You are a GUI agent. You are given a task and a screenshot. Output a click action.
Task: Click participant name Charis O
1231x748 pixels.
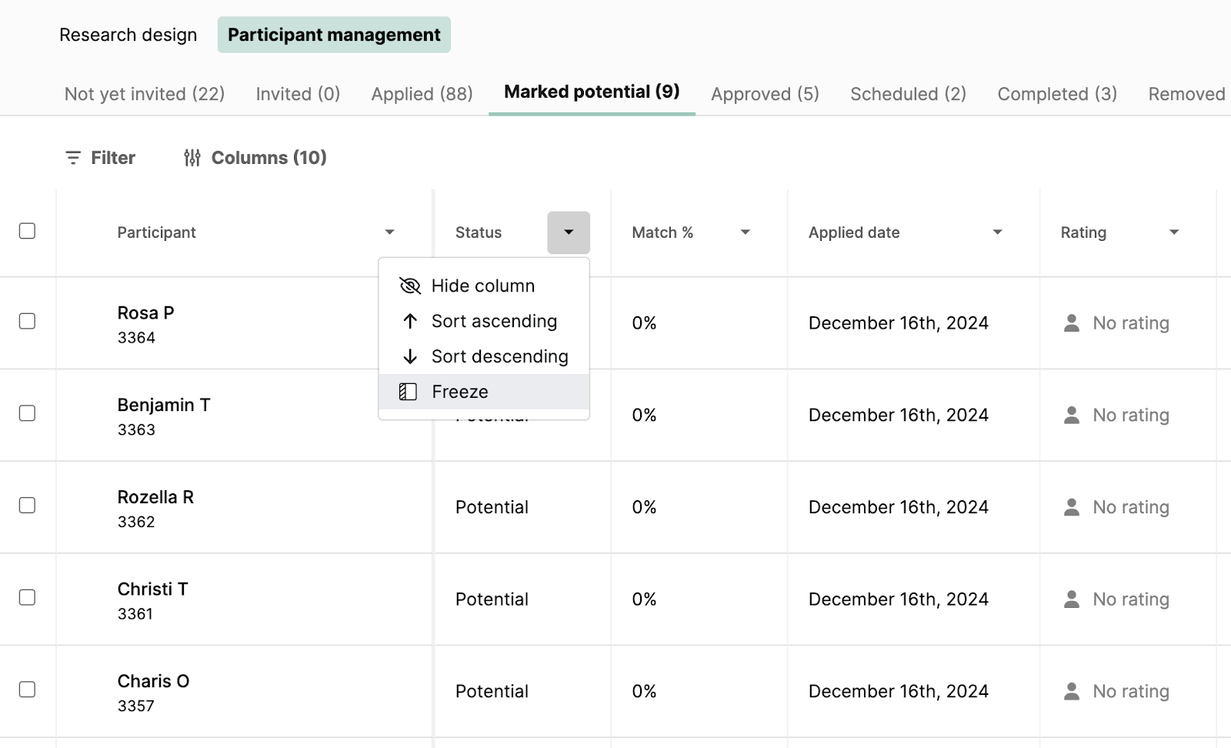[153, 681]
